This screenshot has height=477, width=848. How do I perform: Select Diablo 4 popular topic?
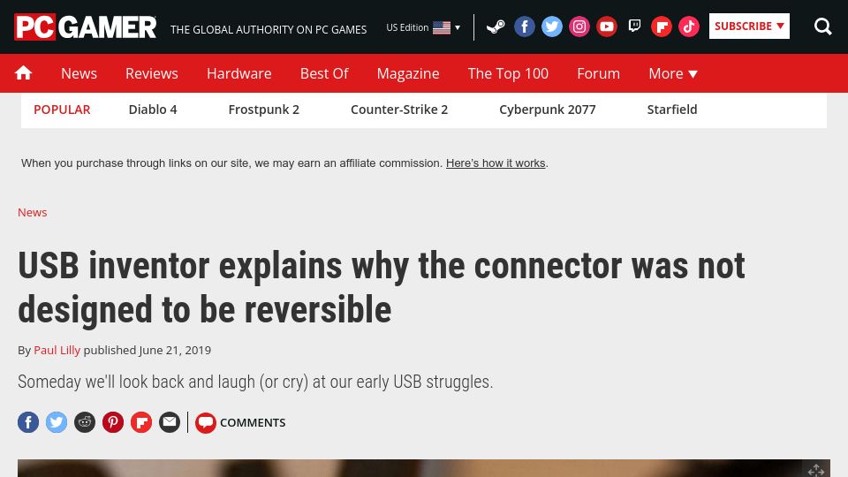coord(153,110)
